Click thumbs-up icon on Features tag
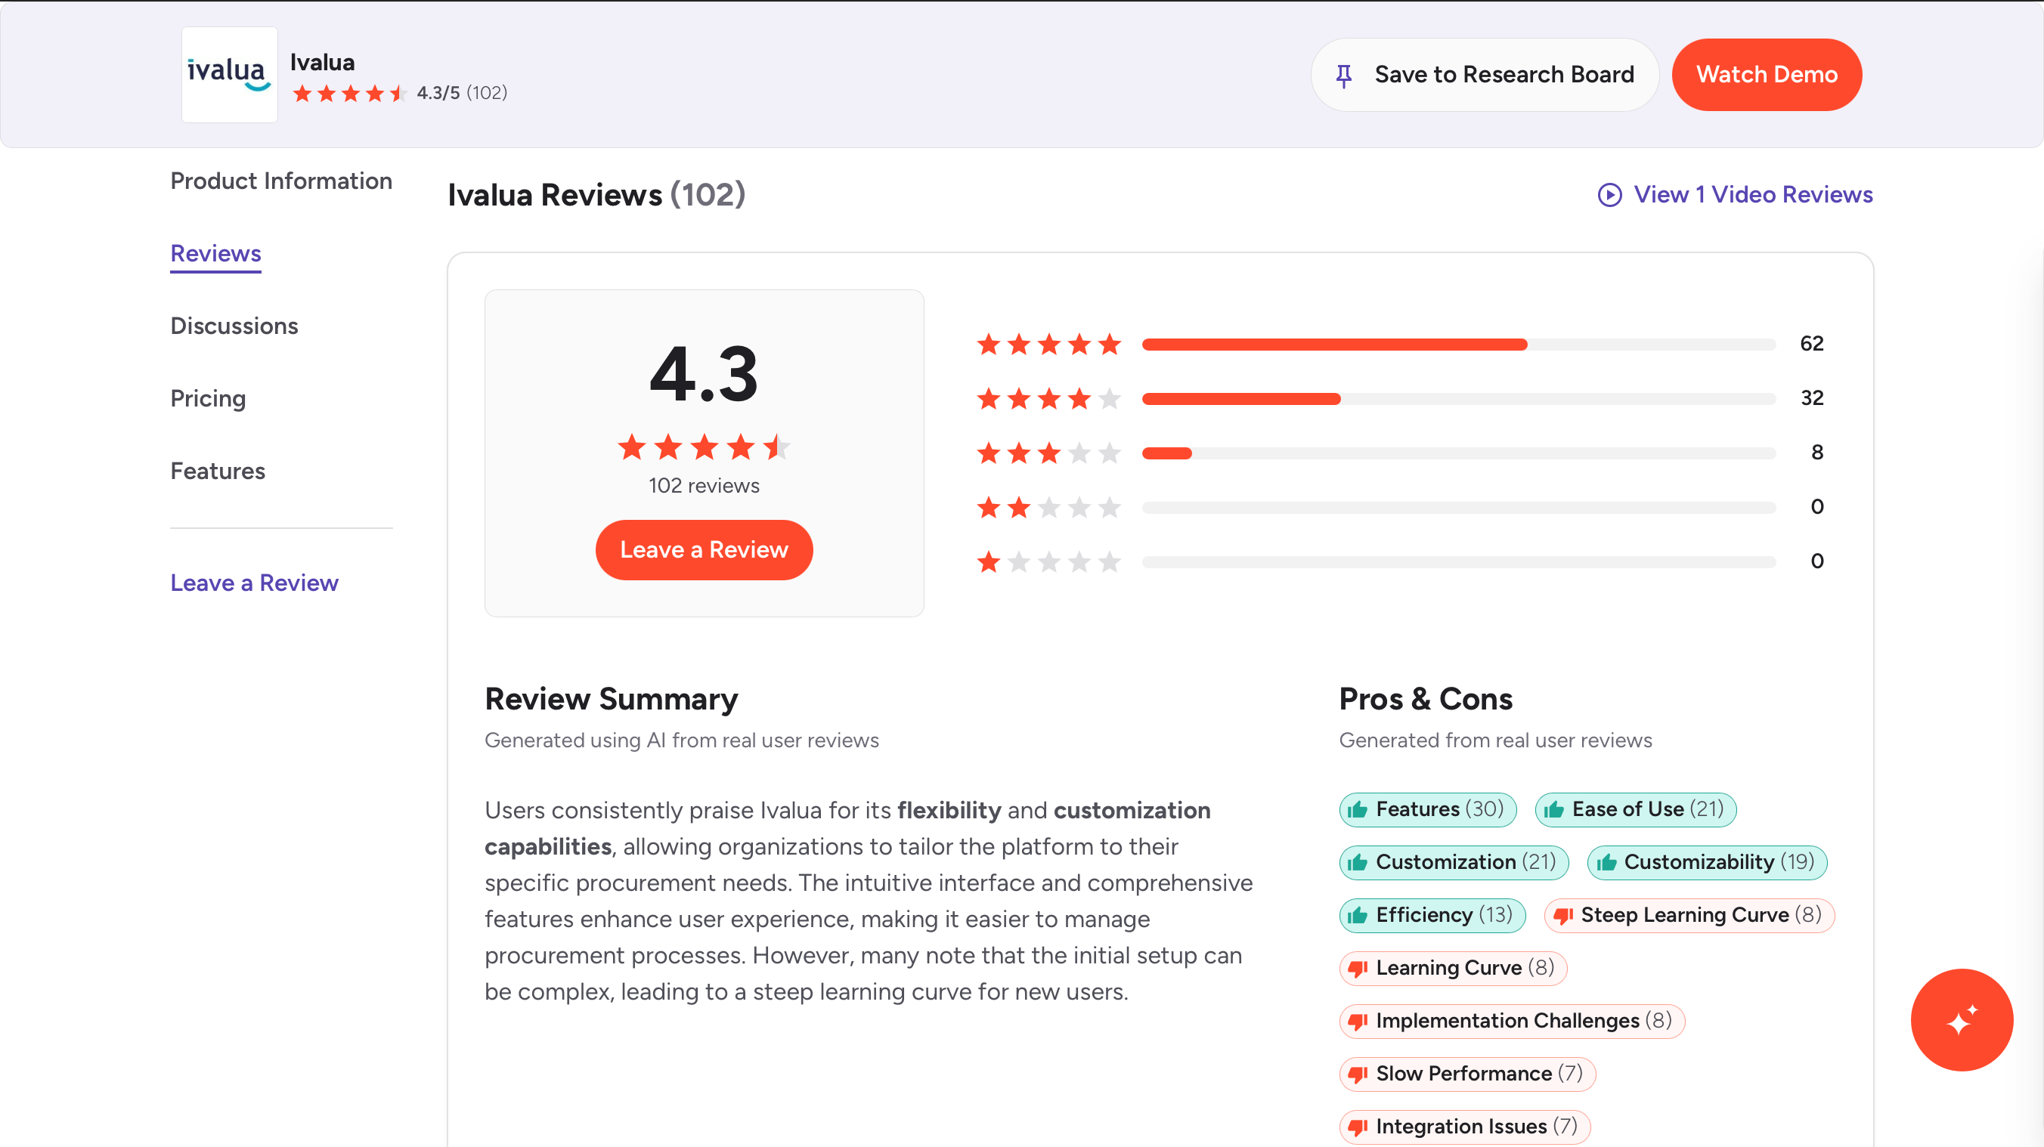The image size is (2044, 1147). [1358, 809]
